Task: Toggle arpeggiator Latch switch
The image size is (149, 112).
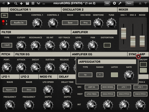Action: pos(114,75)
